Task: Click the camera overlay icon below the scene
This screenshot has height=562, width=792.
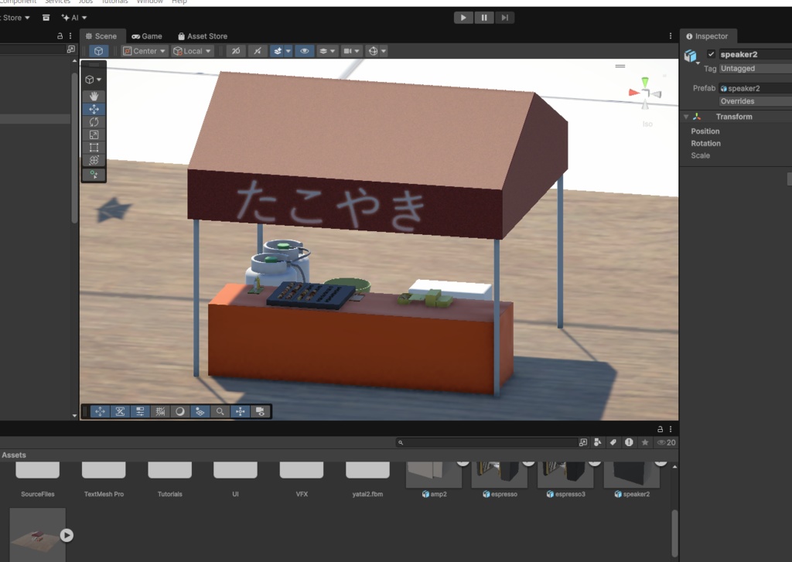Action: click(x=261, y=411)
